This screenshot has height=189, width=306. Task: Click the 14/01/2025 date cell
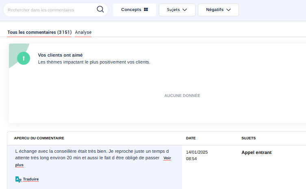[197, 152]
